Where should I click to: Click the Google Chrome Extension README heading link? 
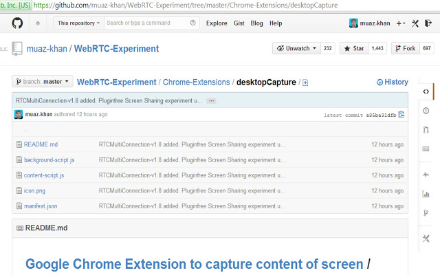coord(195,264)
